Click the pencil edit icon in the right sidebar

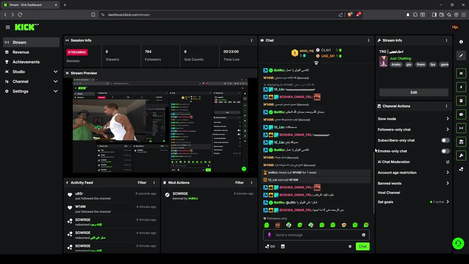point(461,56)
